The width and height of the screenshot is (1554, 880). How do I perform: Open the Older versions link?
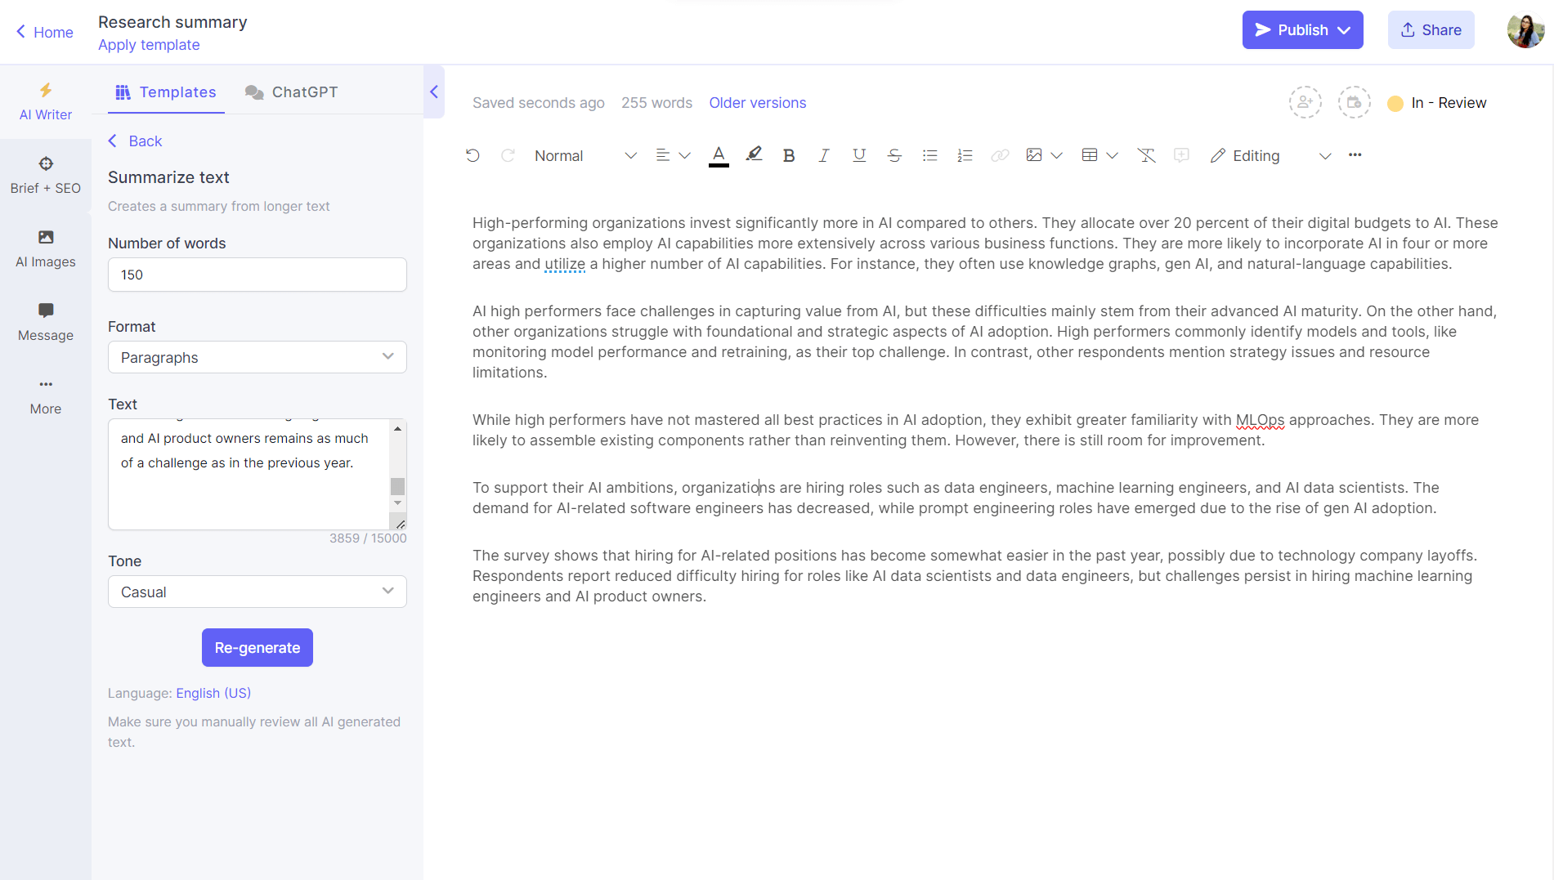click(x=757, y=103)
